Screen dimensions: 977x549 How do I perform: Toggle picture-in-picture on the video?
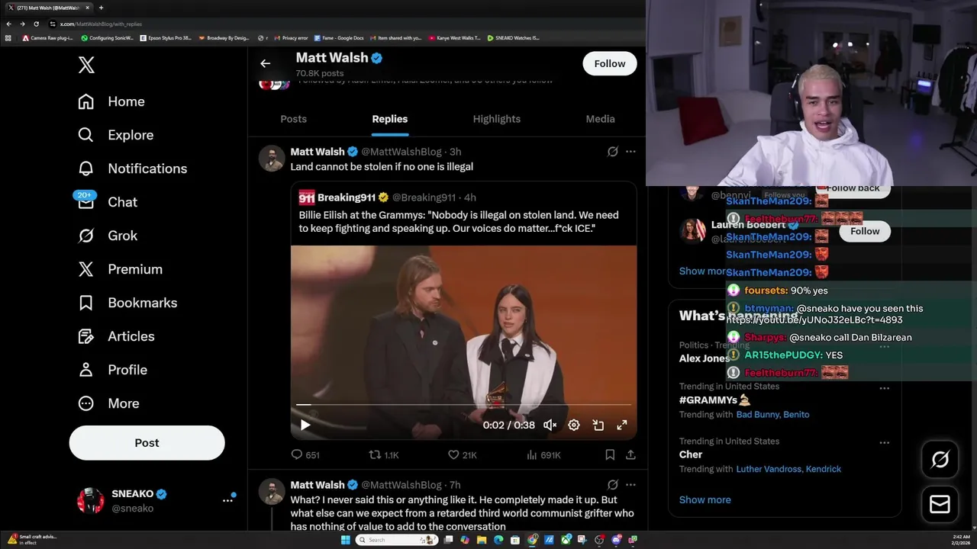click(598, 425)
